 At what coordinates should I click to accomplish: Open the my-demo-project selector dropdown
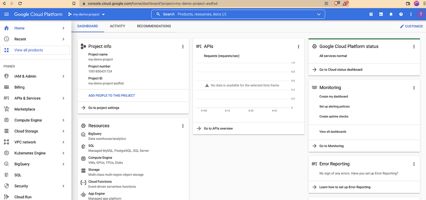point(86,14)
